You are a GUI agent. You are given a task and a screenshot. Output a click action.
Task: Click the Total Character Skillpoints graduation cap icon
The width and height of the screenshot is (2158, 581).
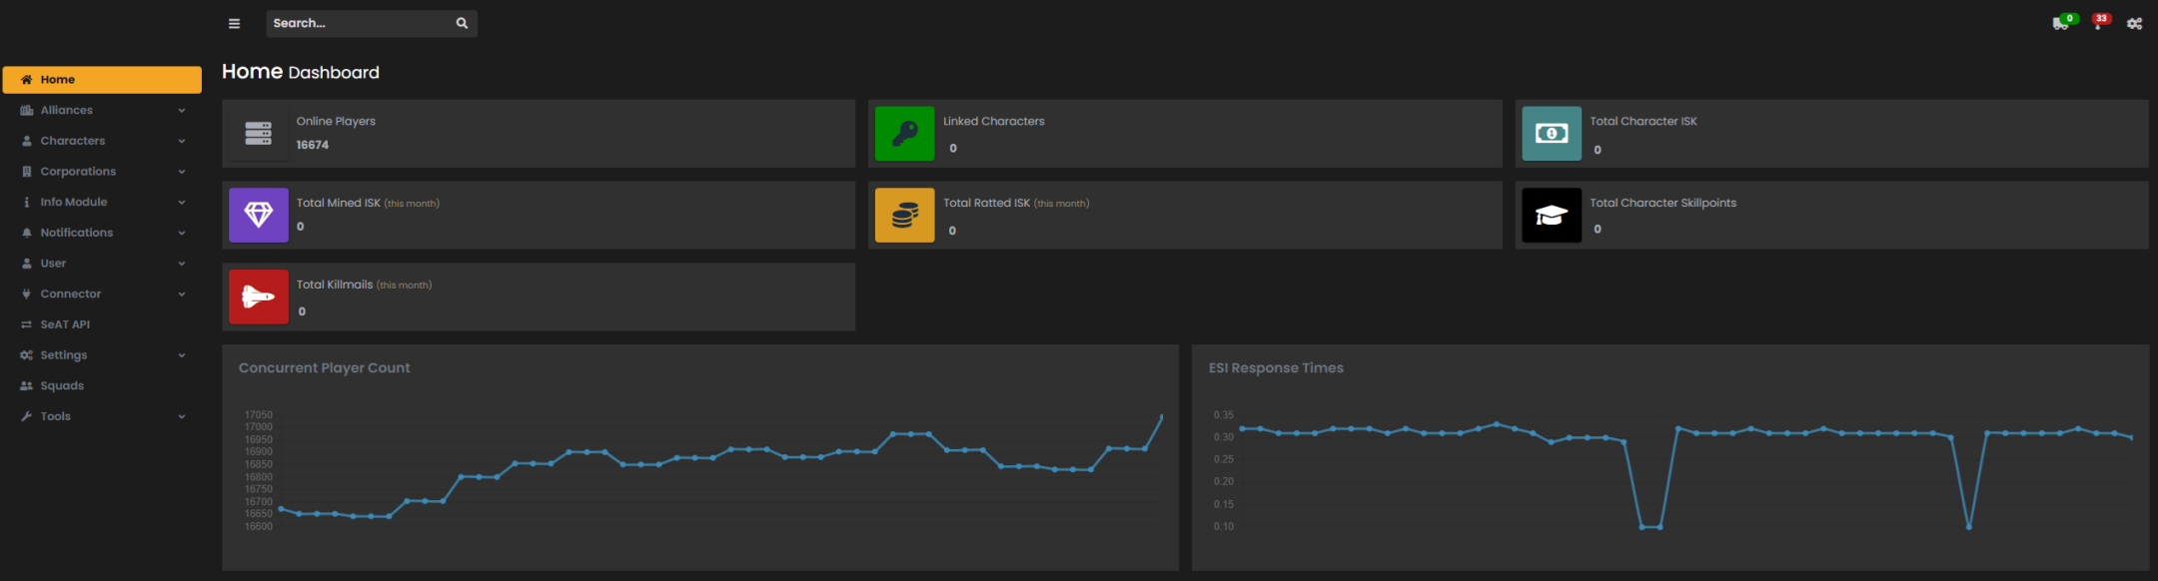click(1552, 216)
